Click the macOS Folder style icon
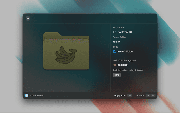Image resolution: width=180 pixels, height=113 pixels. pyautogui.click(x=115, y=51)
